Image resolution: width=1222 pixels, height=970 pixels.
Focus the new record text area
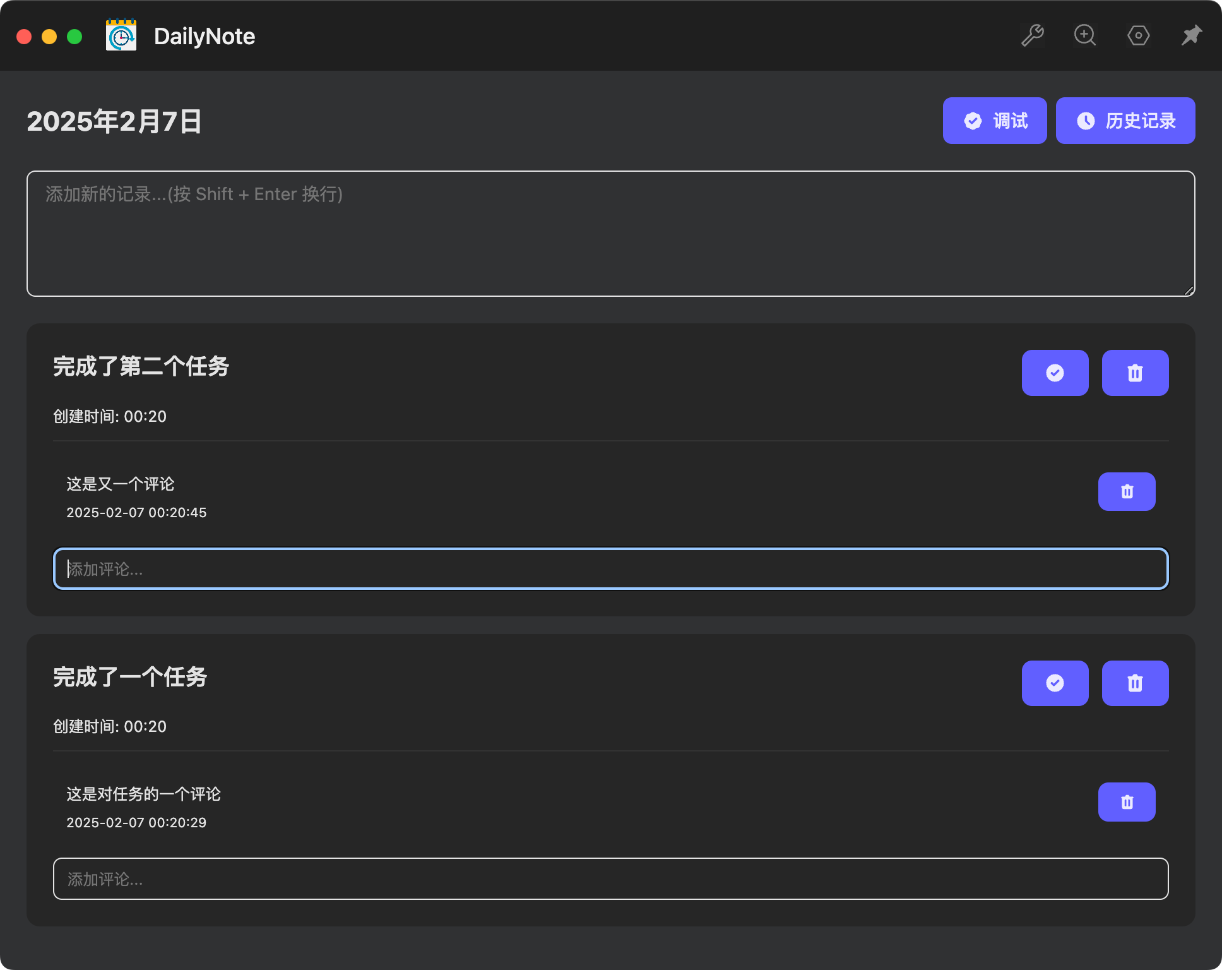(x=610, y=234)
